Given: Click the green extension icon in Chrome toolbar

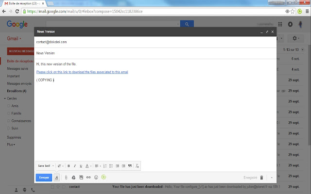Looking at the screenshot, I should click(x=300, y=12).
